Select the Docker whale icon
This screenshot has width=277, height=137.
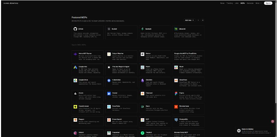coord(109,94)
